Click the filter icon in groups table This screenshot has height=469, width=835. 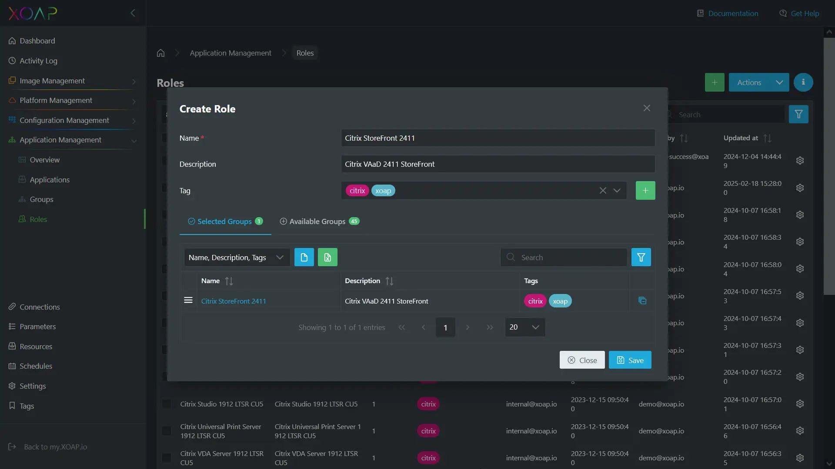641,258
